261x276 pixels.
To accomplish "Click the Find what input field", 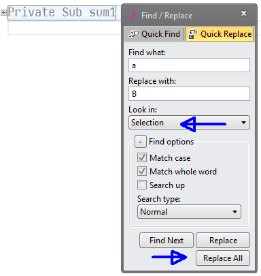I will [189, 65].
